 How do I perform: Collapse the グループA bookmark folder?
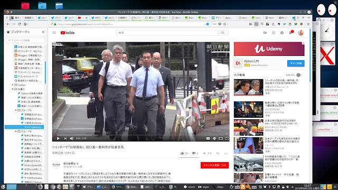click(x=16, y=110)
